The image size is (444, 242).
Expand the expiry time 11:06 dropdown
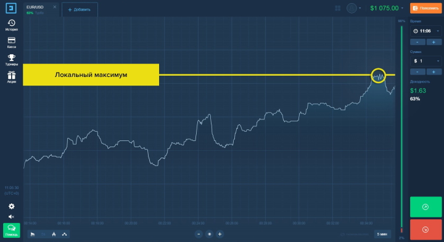click(426, 31)
